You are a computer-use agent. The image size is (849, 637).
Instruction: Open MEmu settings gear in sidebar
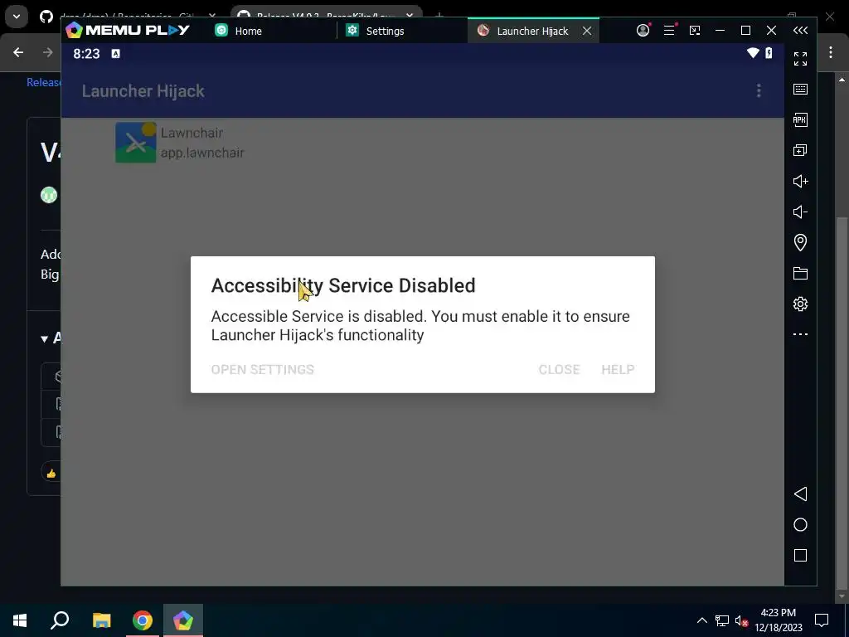click(800, 304)
